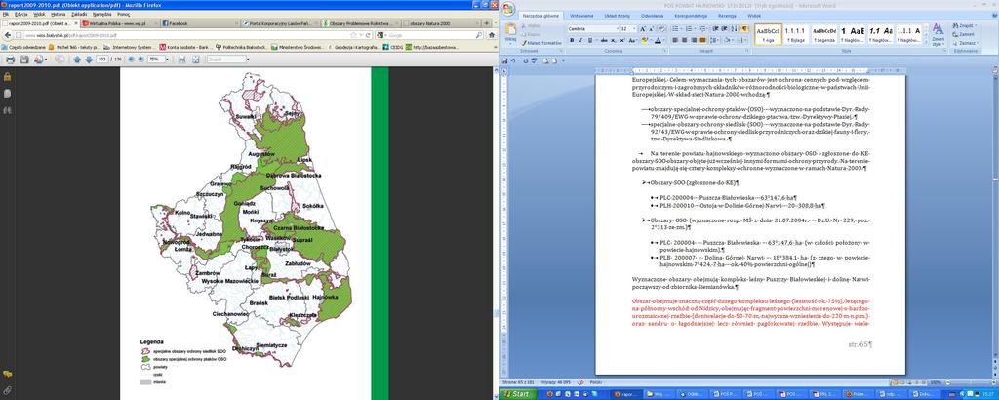This screenshot has width=999, height=400.
Task: Justify paragraph text
Action: click(702, 40)
